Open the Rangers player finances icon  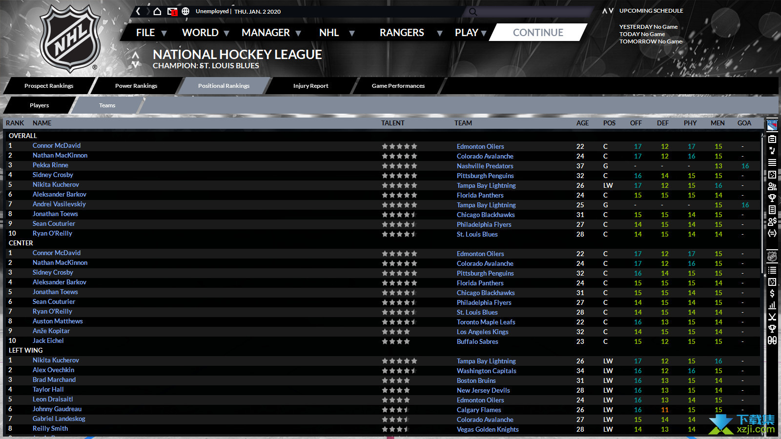[772, 221]
